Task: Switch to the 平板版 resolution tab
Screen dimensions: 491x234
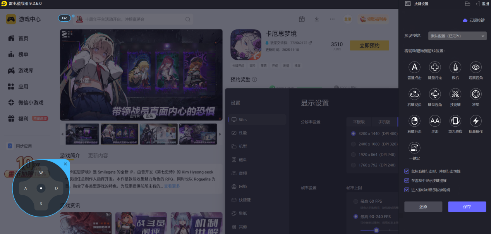Action: [358, 122]
